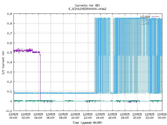Click the x-axis label "120526 00:00"
This screenshot has width=167, height=125.
[x=162, y=116]
